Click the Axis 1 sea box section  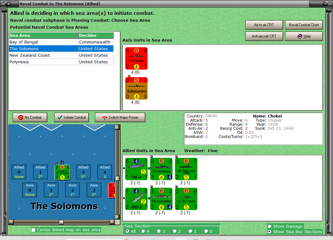pos(51,190)
